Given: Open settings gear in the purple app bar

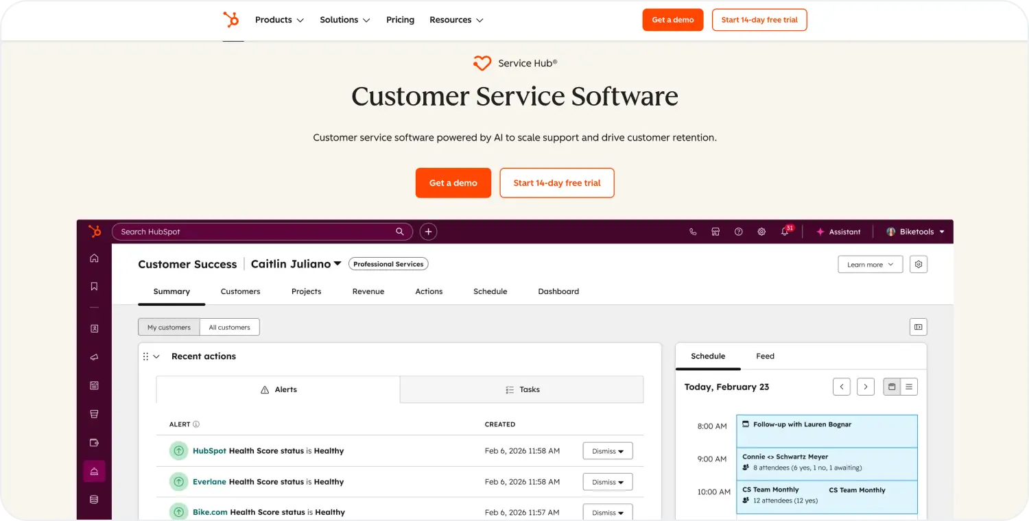Looking at the screenshot, I should point(761,232).
